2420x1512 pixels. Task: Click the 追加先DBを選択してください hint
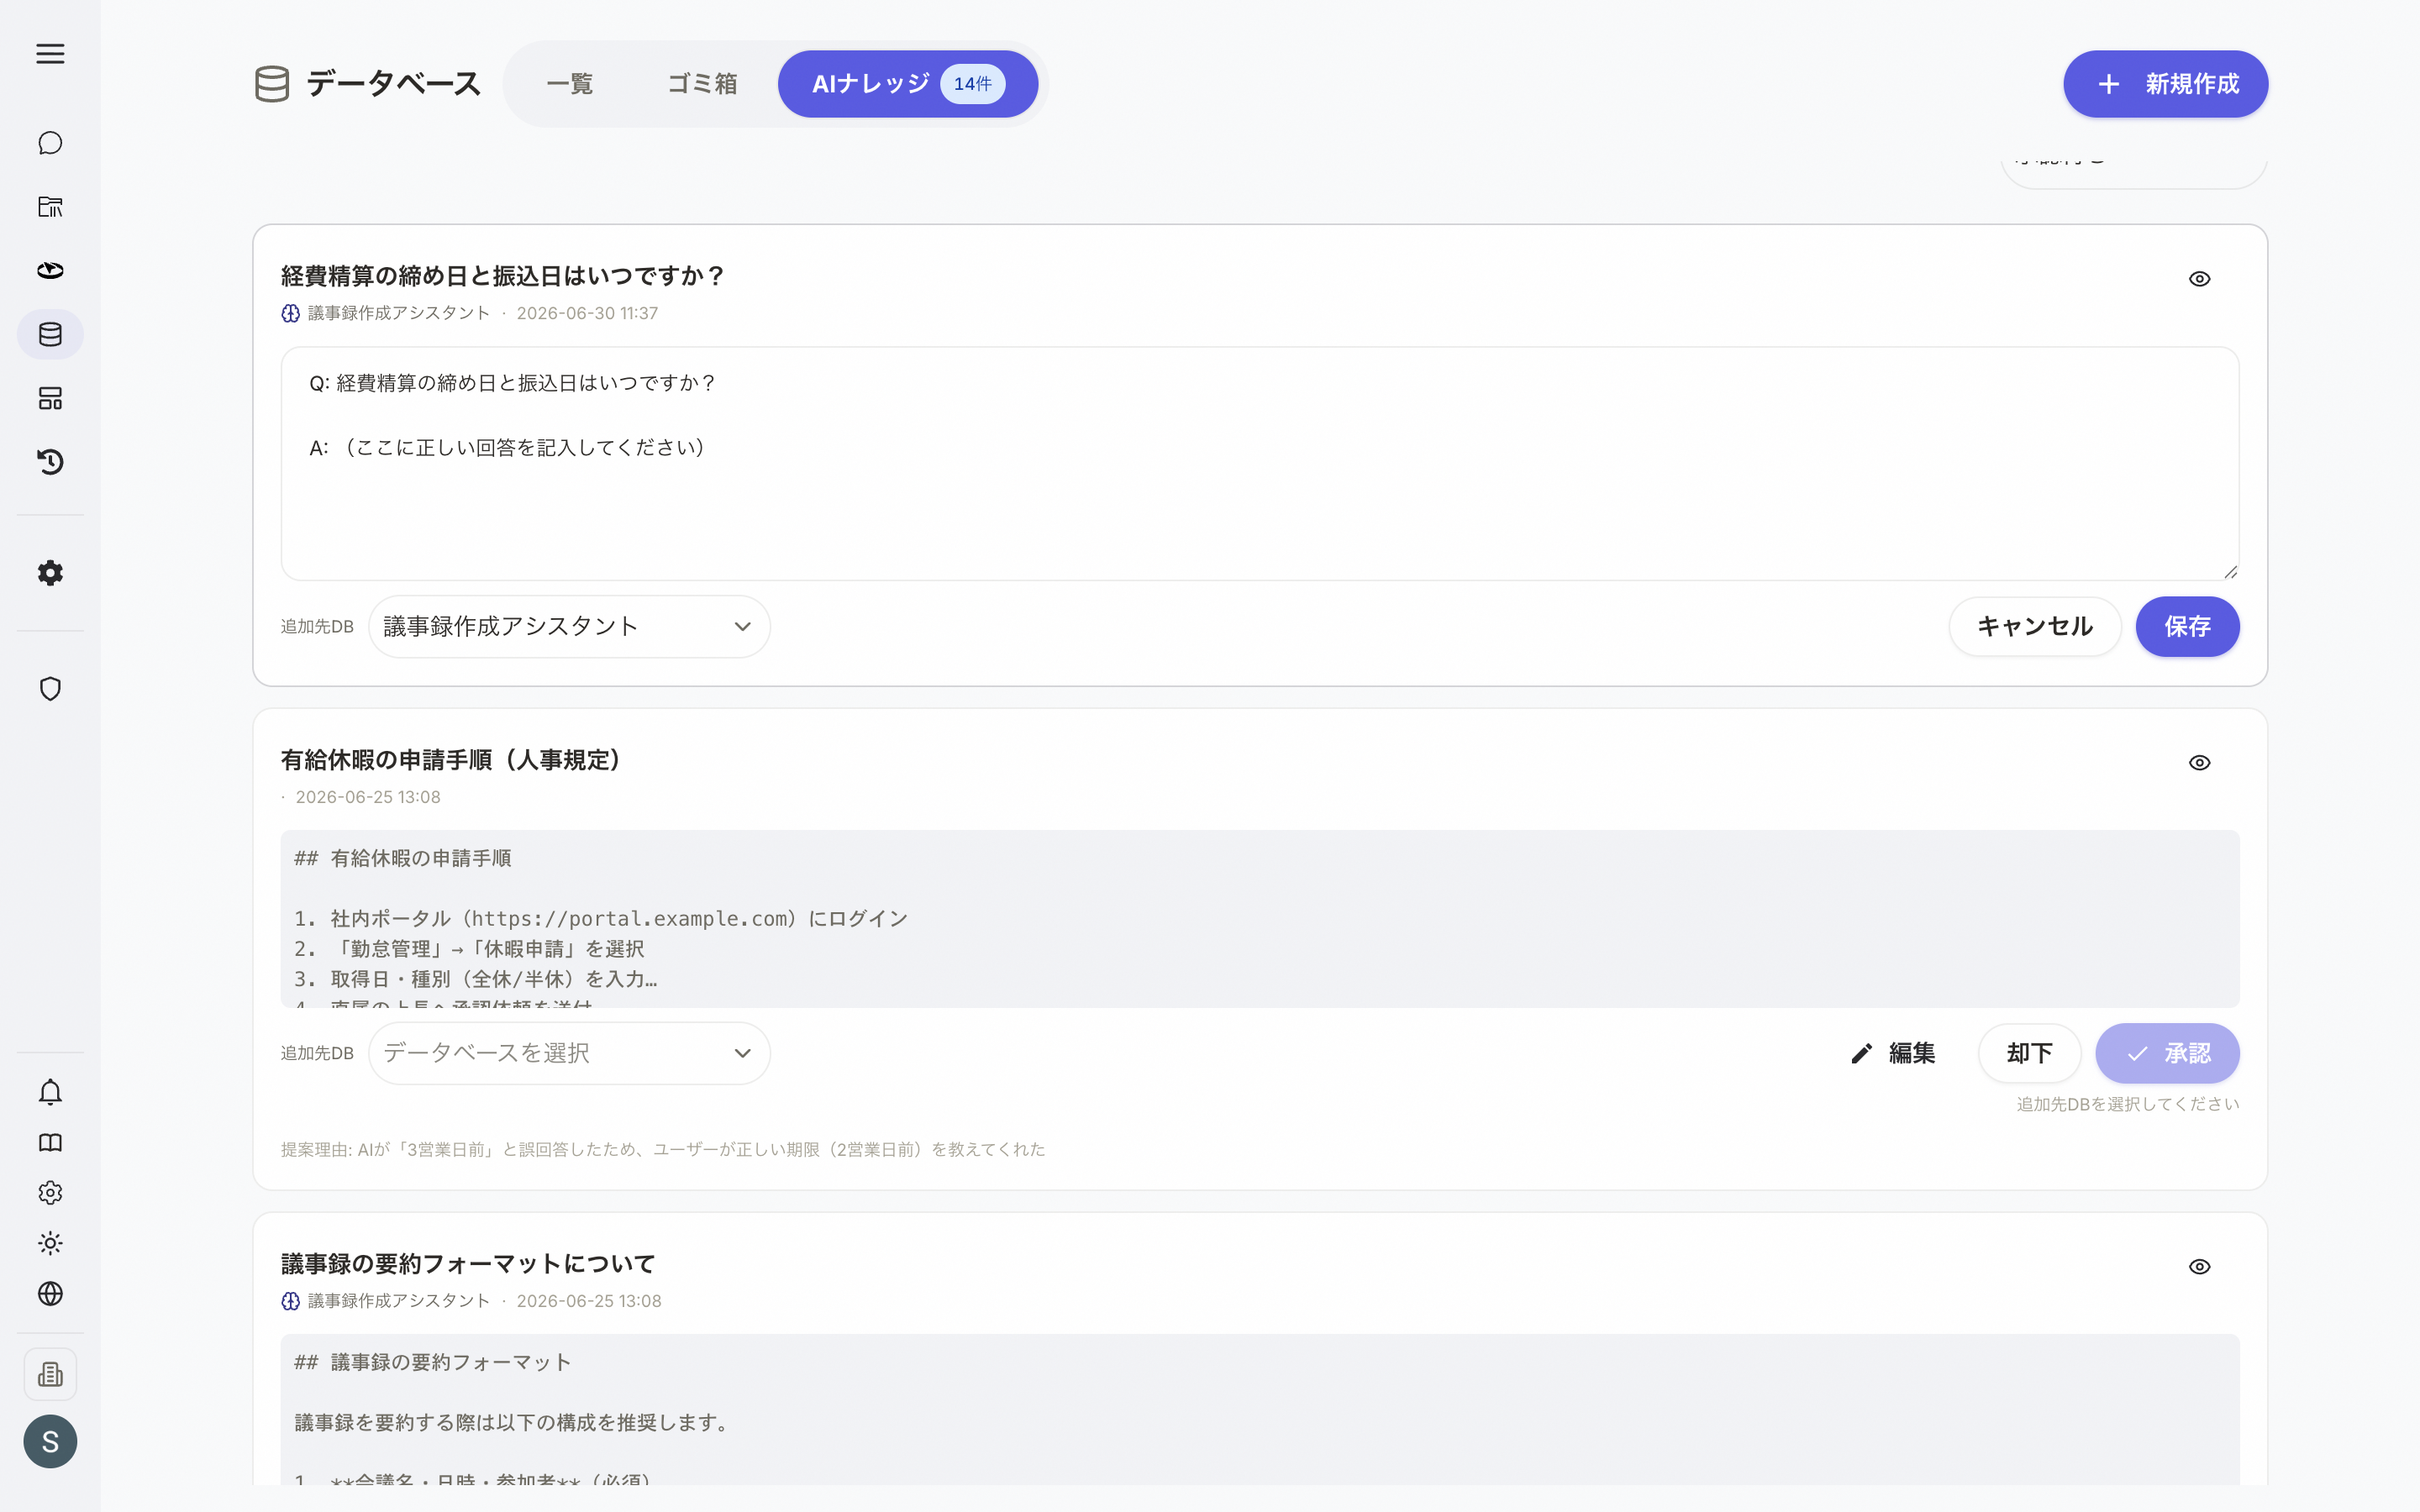coord(2127,1104)
